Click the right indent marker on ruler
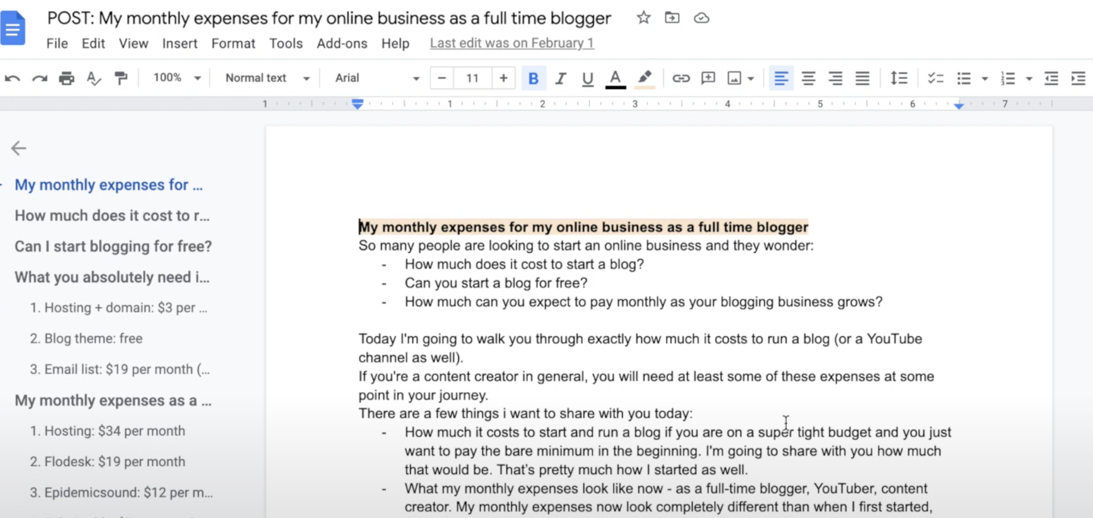The width and height of the screenshot is (1093, 518). point(959,105)
